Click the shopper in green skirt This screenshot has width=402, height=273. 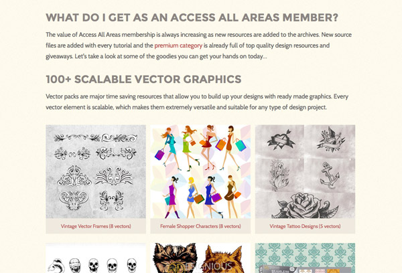coord(189,148)
